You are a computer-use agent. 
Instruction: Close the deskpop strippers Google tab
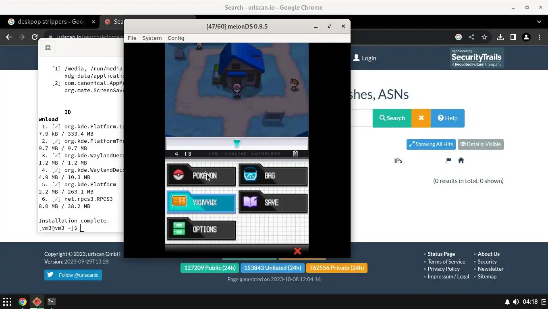point(93,22)
